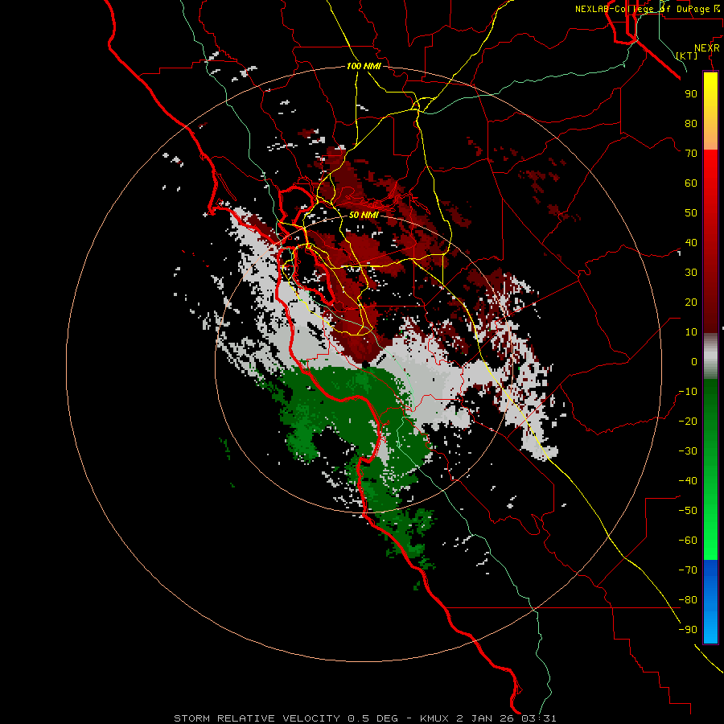724x724 pixels.
Task: Click the blue bottom segment of velocity scale
Action: pyautogui.click(x=710, y=602)
